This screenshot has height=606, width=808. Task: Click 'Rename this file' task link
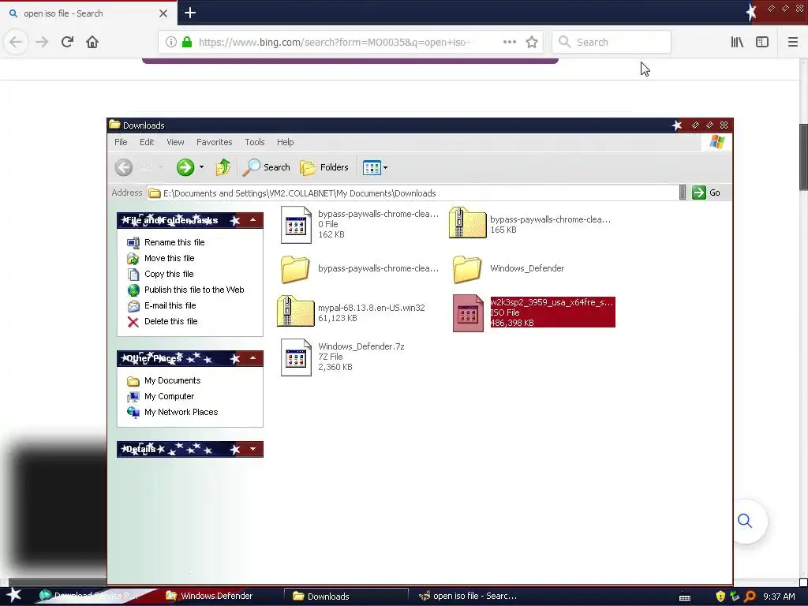174,242
